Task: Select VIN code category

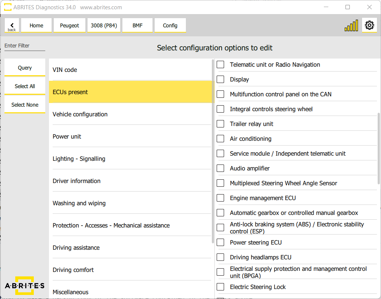Action: [x=132, y=70]
